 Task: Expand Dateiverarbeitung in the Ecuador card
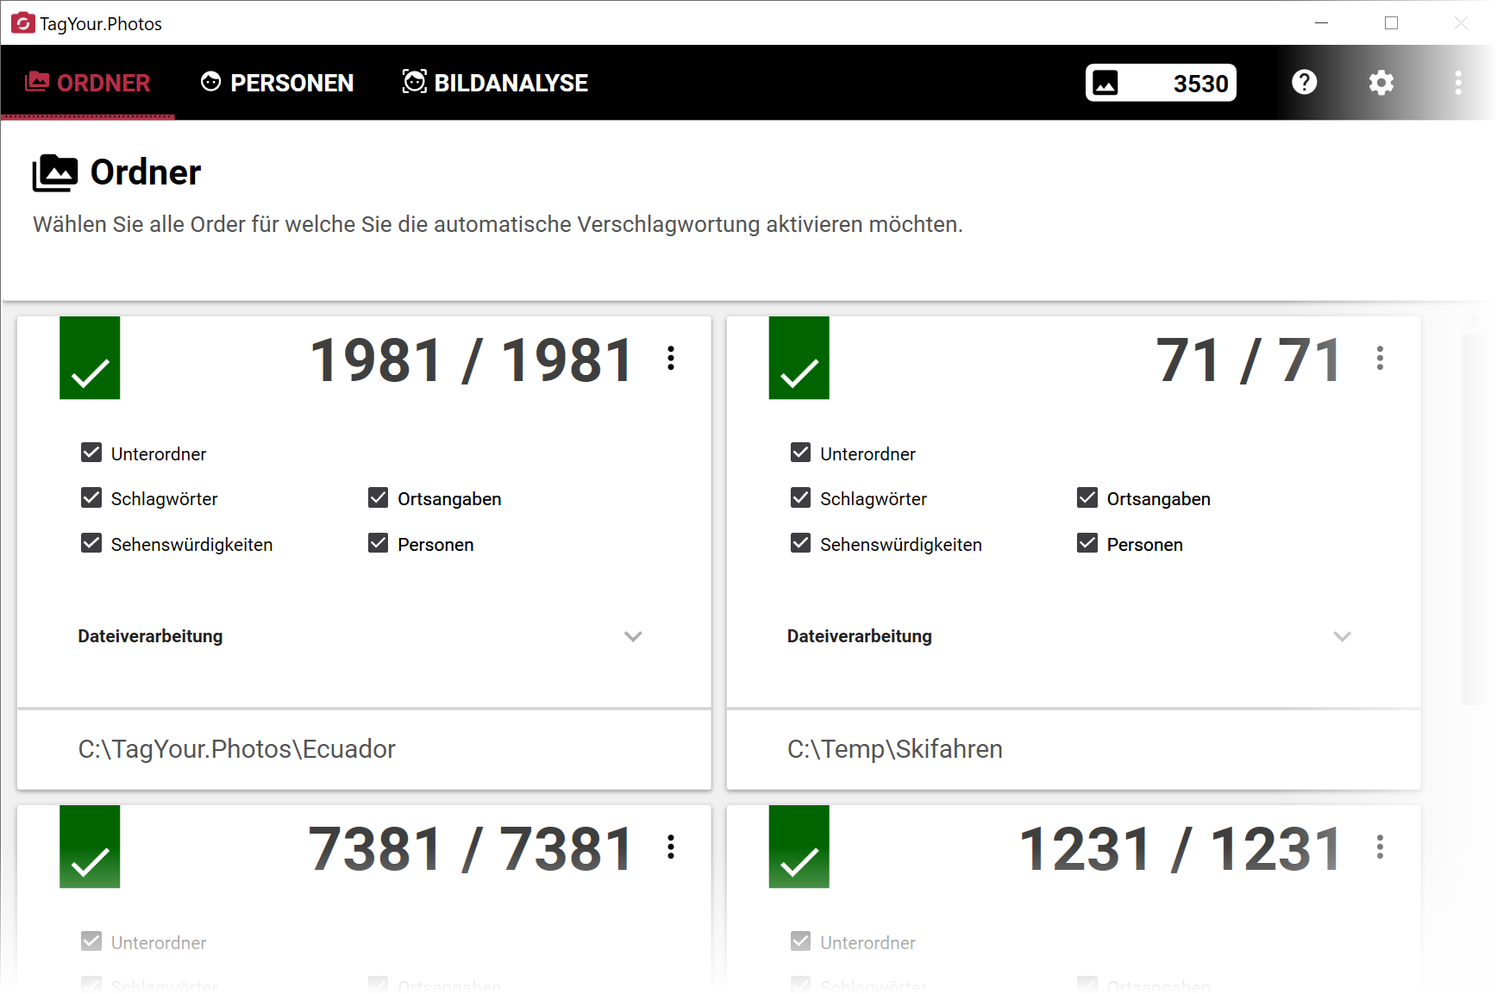tap(633, 636)
